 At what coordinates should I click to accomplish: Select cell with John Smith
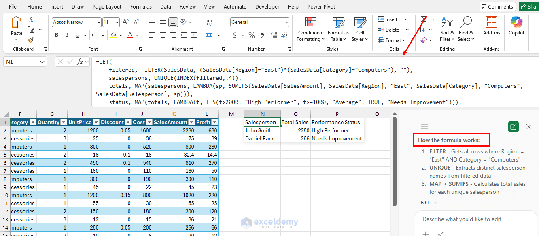coord(263,130)
